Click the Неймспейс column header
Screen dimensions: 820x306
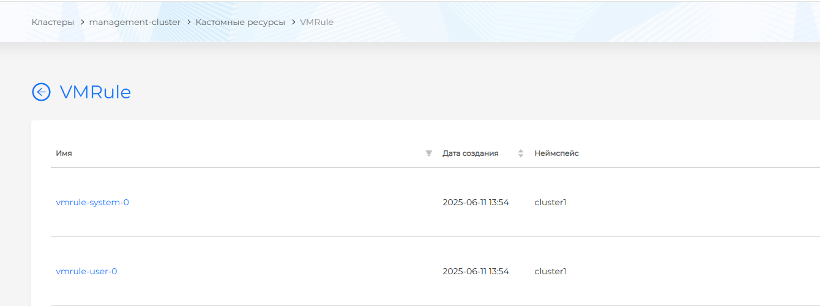[x=556, y=153]
